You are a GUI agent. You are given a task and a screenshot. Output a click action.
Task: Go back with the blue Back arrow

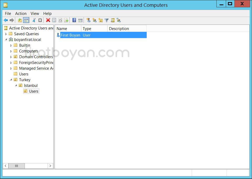6,20
